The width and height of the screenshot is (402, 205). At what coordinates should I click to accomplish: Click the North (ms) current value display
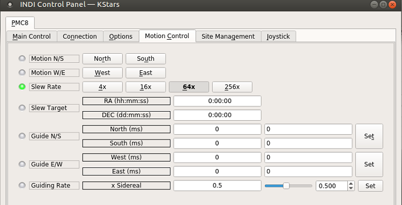[218, 129]
